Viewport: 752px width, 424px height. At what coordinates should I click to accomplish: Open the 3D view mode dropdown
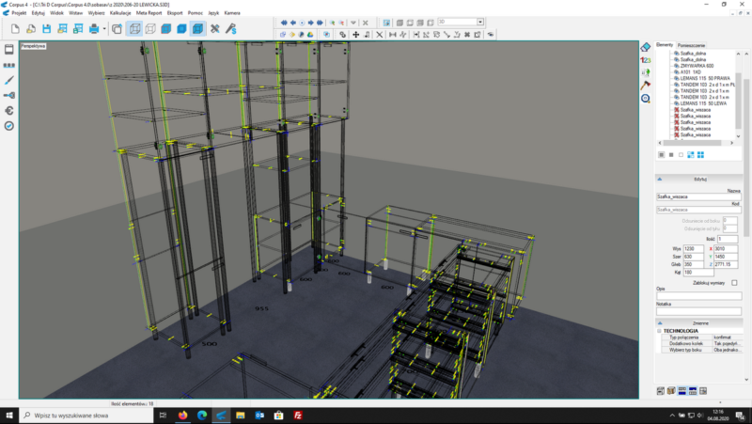[480, 21]
